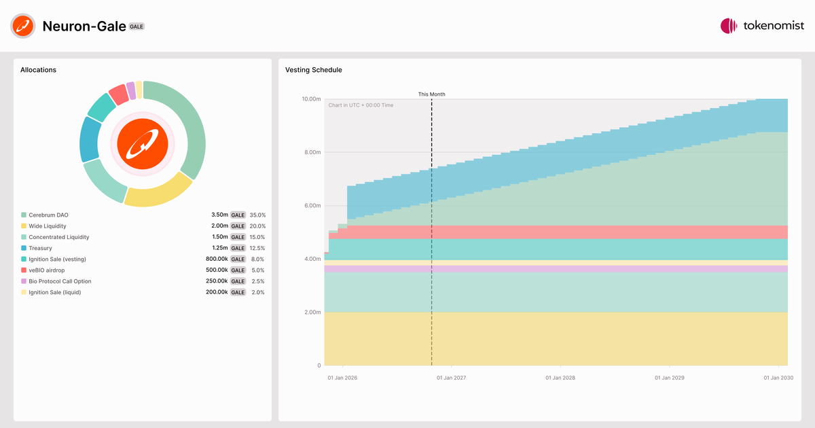
Task: Click the Chart in UTC + 00:00 Time note
Action: tap(361, 105)
